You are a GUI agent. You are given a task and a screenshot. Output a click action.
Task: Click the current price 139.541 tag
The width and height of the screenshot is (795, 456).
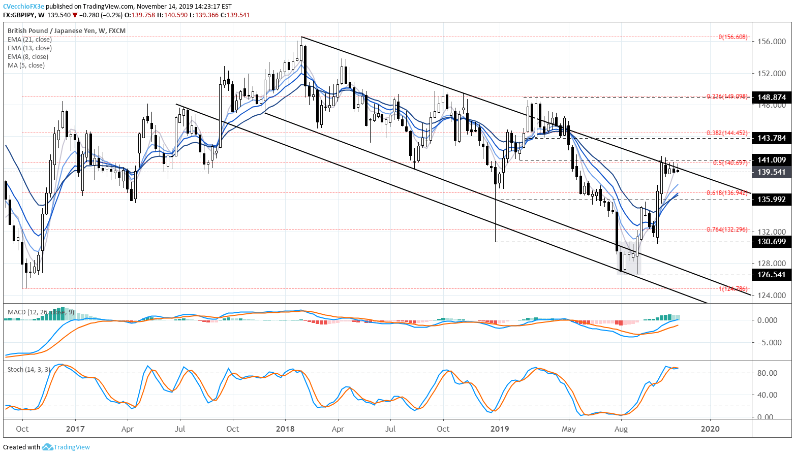[x=772, y=172]
